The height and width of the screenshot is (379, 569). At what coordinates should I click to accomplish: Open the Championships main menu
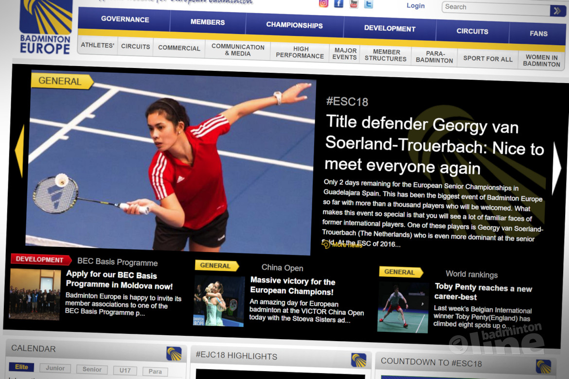[294, 25]
